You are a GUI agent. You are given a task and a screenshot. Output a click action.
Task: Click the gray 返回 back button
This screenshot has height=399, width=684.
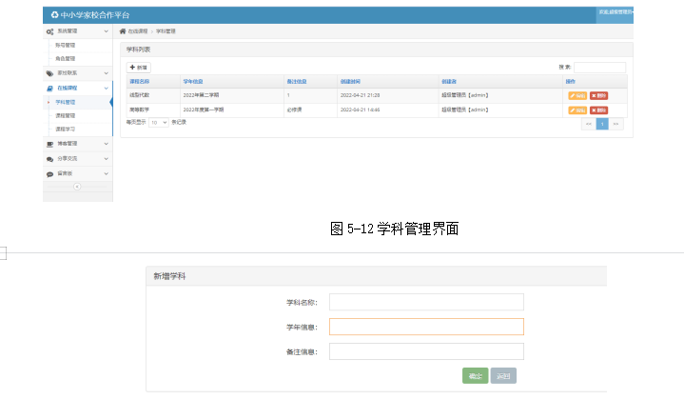[503, 376]
